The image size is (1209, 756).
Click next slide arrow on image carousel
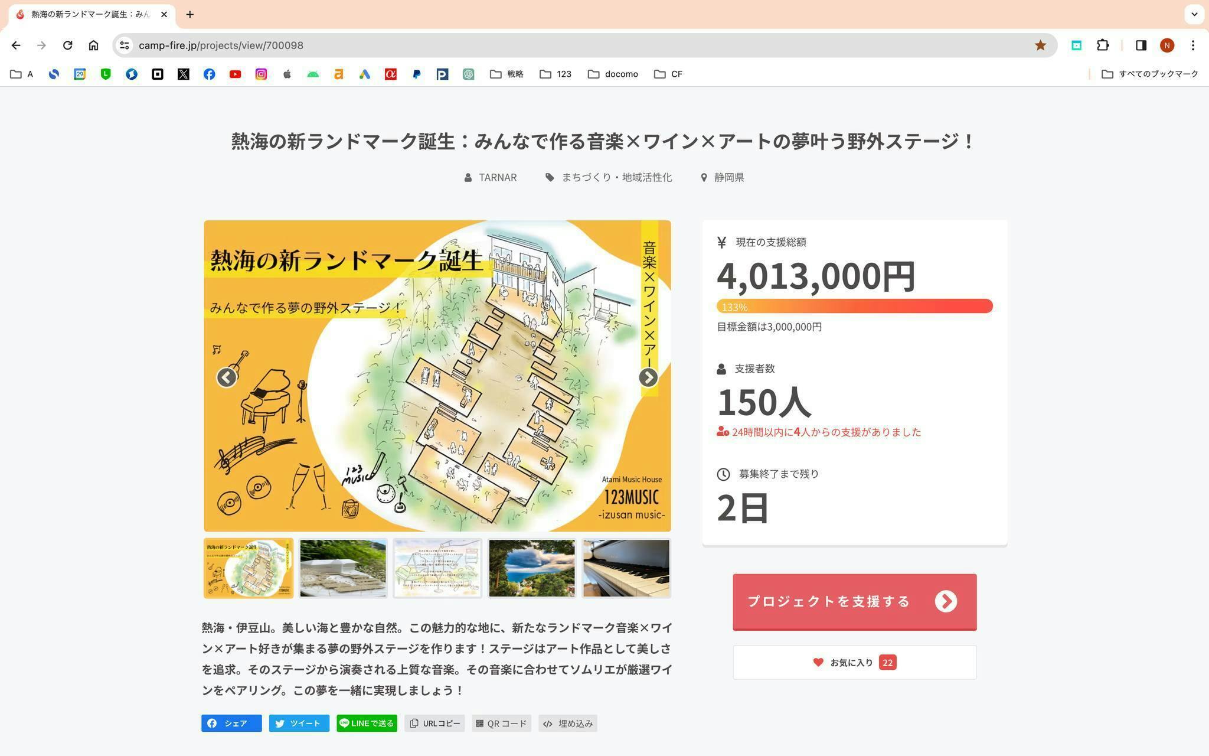pyautogui.click(x=648, y=377)
